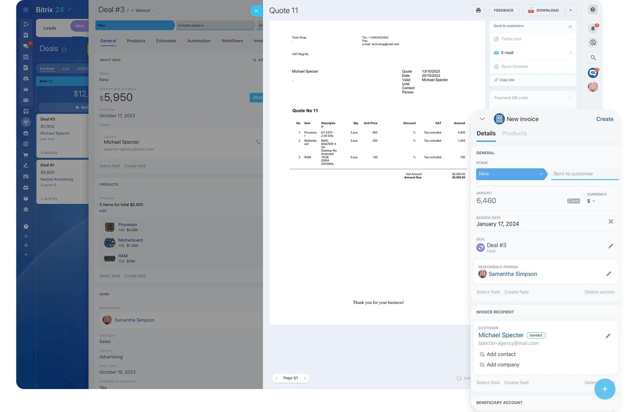The width and height of the screenshot is (627, 412).
Task: Edit the Responsible Person with pencil icon
Action: point(609,274)
